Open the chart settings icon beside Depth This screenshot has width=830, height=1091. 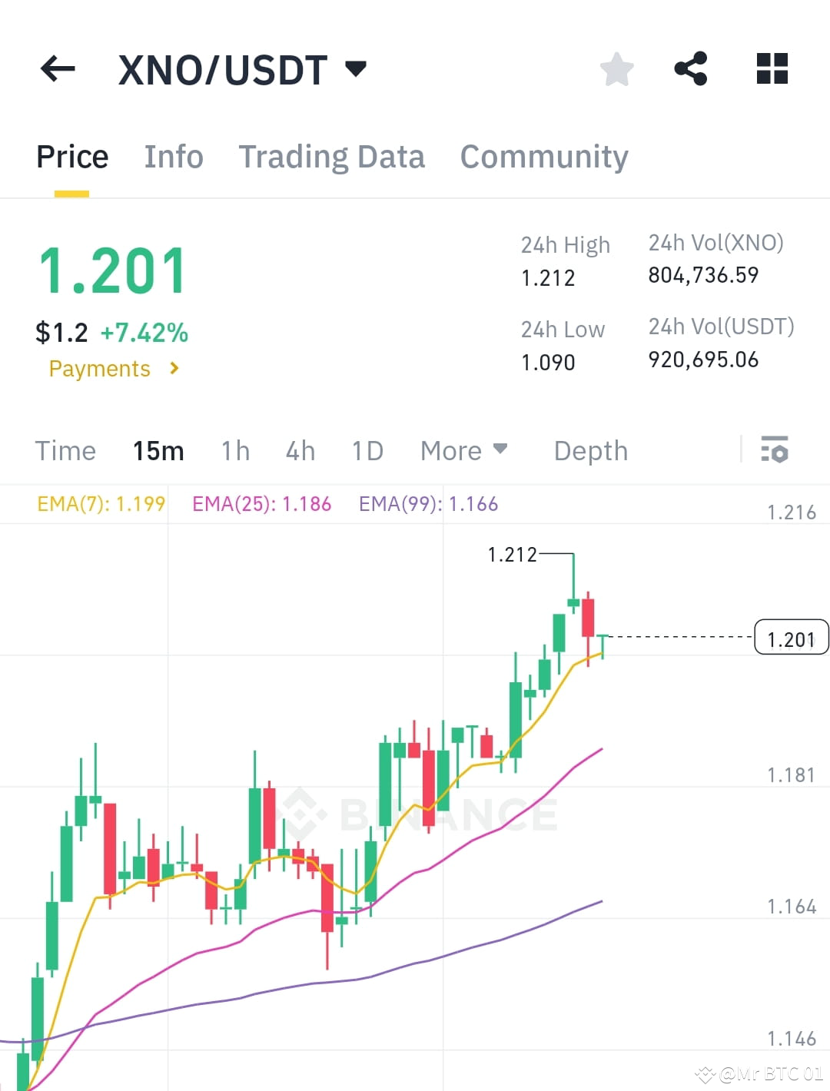[x=775, y=451]
